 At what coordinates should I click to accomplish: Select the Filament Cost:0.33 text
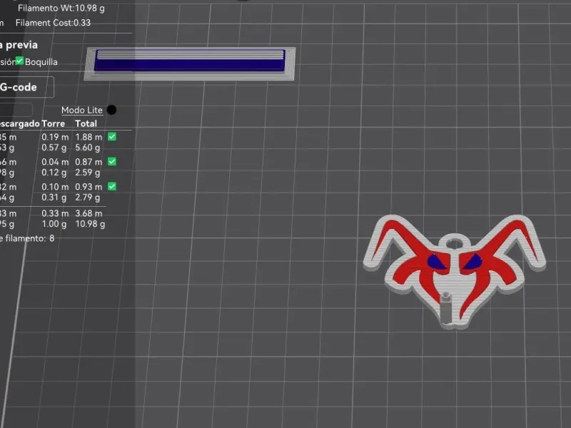coord(53,23)
